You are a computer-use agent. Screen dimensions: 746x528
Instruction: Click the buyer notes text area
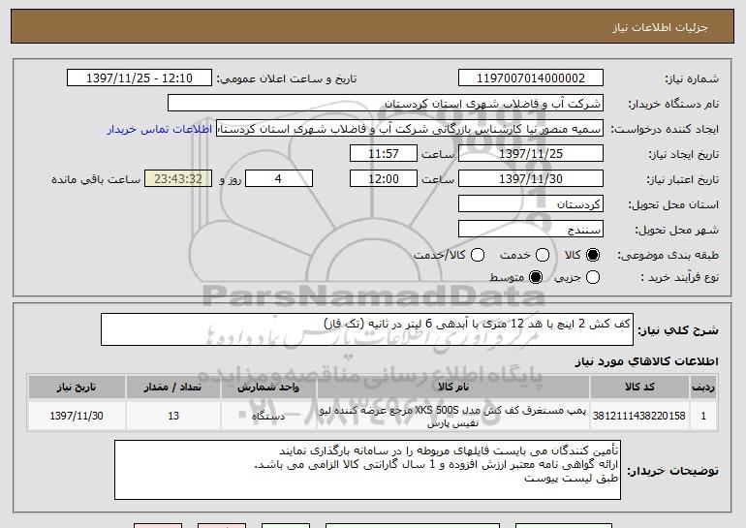pyautogui.click(x=367, y=470)
